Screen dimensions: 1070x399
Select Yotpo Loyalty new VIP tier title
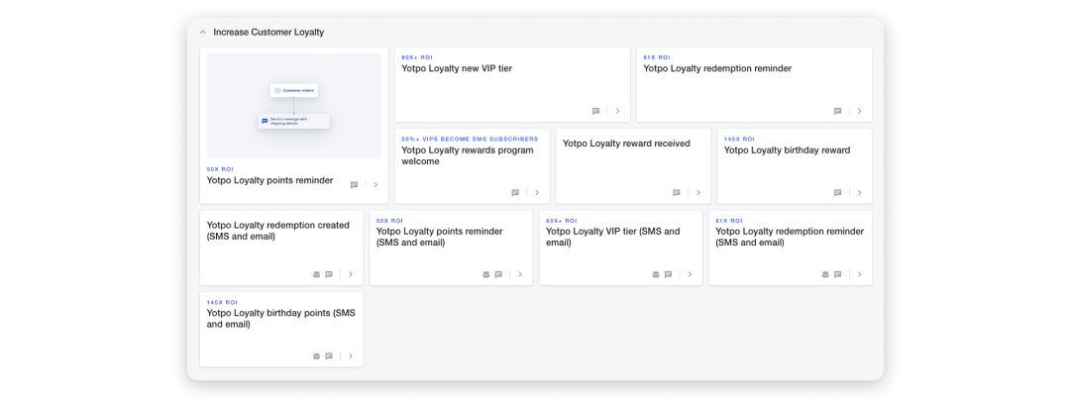[x=457, y=69]
